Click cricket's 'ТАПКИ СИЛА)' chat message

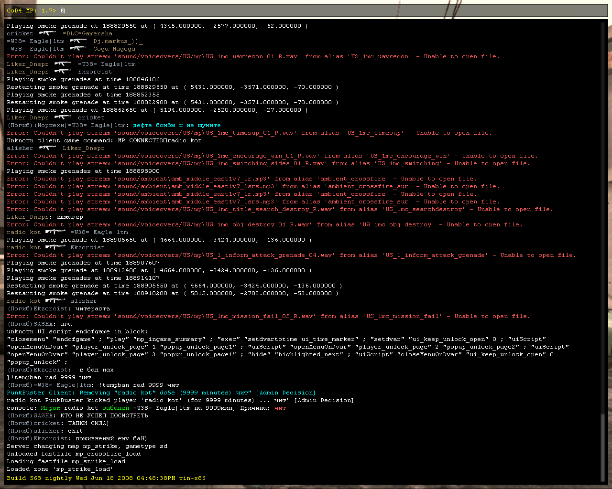coord(58,423)
